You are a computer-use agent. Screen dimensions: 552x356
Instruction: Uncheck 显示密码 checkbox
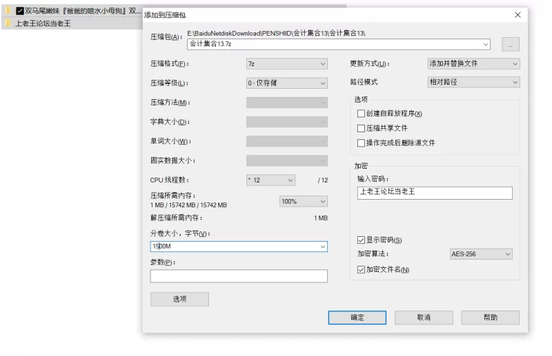(361, 240)
